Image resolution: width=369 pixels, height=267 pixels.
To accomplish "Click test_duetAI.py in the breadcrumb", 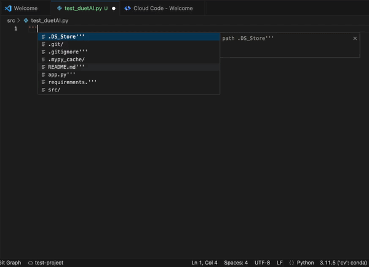I will pos(50,21).
